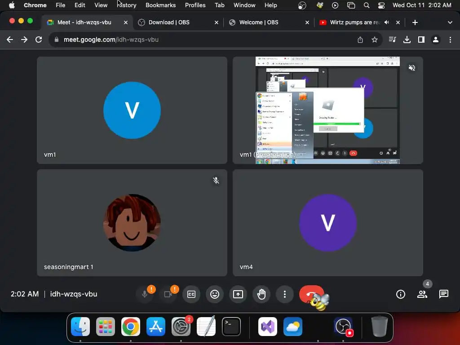
Task: Click the Present now screen-share button
Action: pos(238,294)
